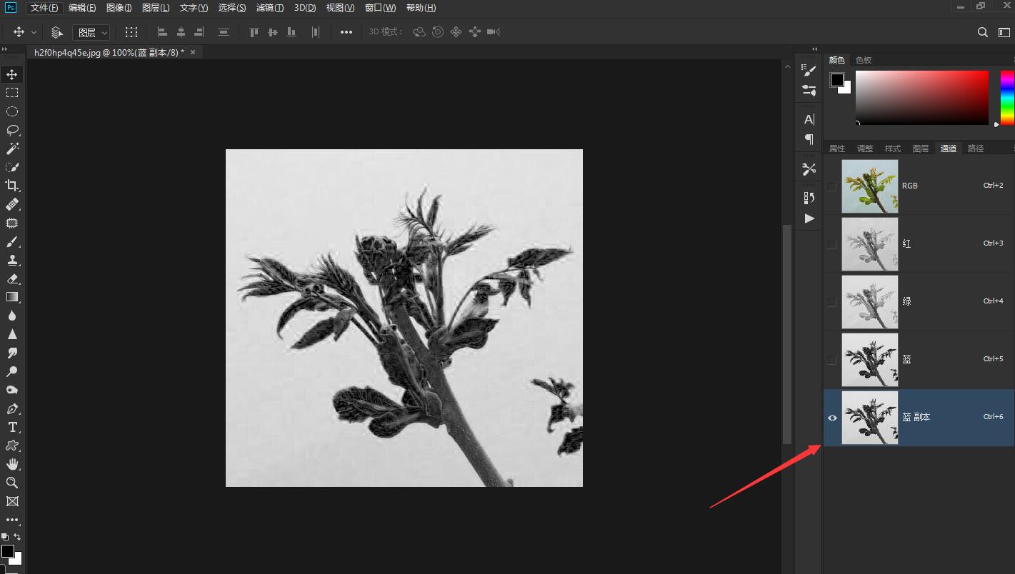
Task: Select the Clone Stamp tool
Action: (x=12, y=260)
